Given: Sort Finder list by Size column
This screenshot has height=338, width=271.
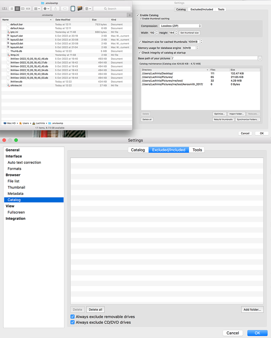Looking at the screenshot, I should point(99,20).
